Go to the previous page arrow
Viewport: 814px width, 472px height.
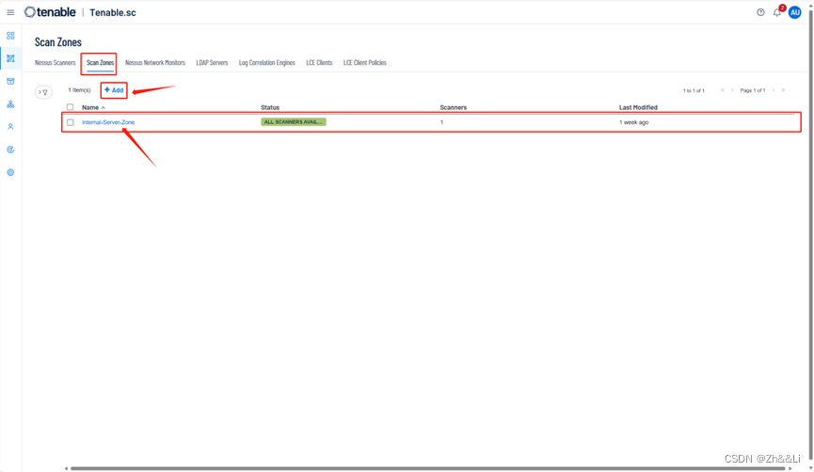coord(732,90)
